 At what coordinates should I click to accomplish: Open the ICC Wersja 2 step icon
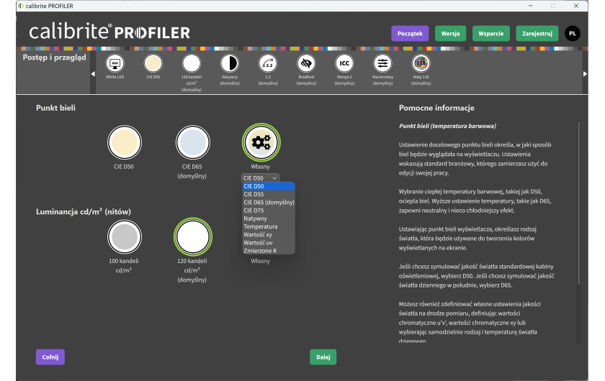pos(344,63)
